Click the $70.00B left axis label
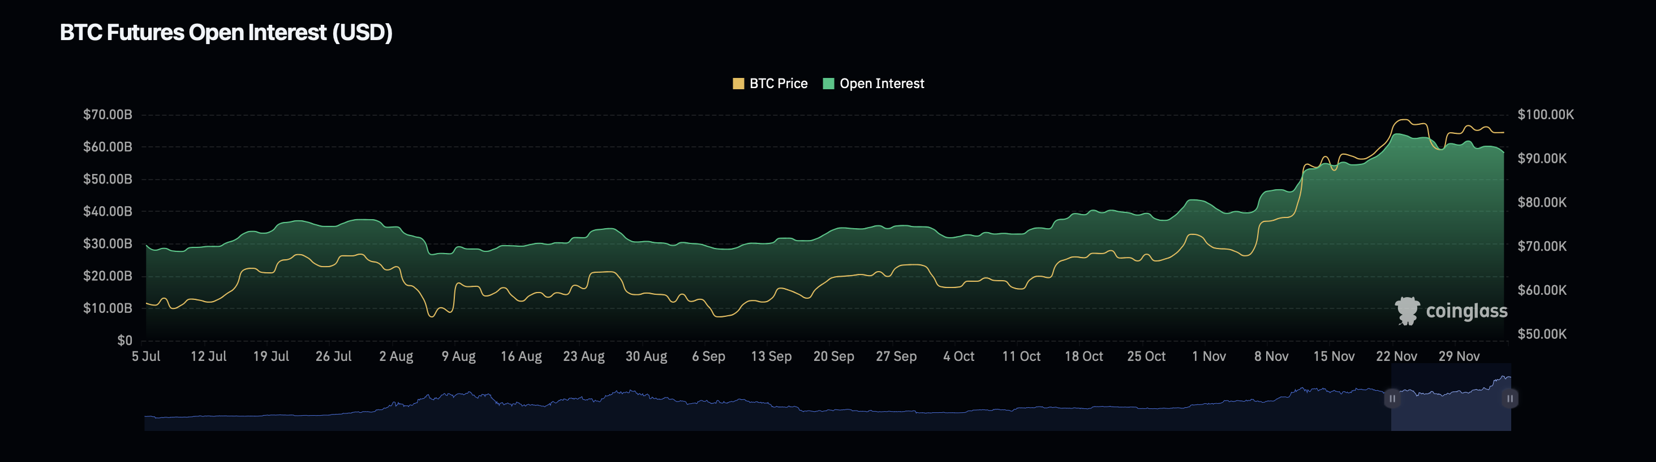 point(107,115)
